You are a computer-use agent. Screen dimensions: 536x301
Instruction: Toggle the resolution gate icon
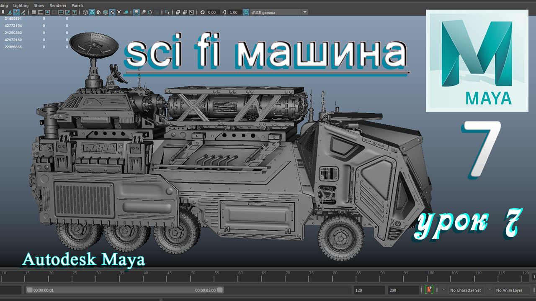click(47, 12)
